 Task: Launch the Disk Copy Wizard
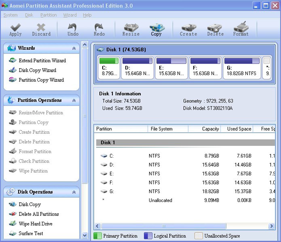pos(33,70)
